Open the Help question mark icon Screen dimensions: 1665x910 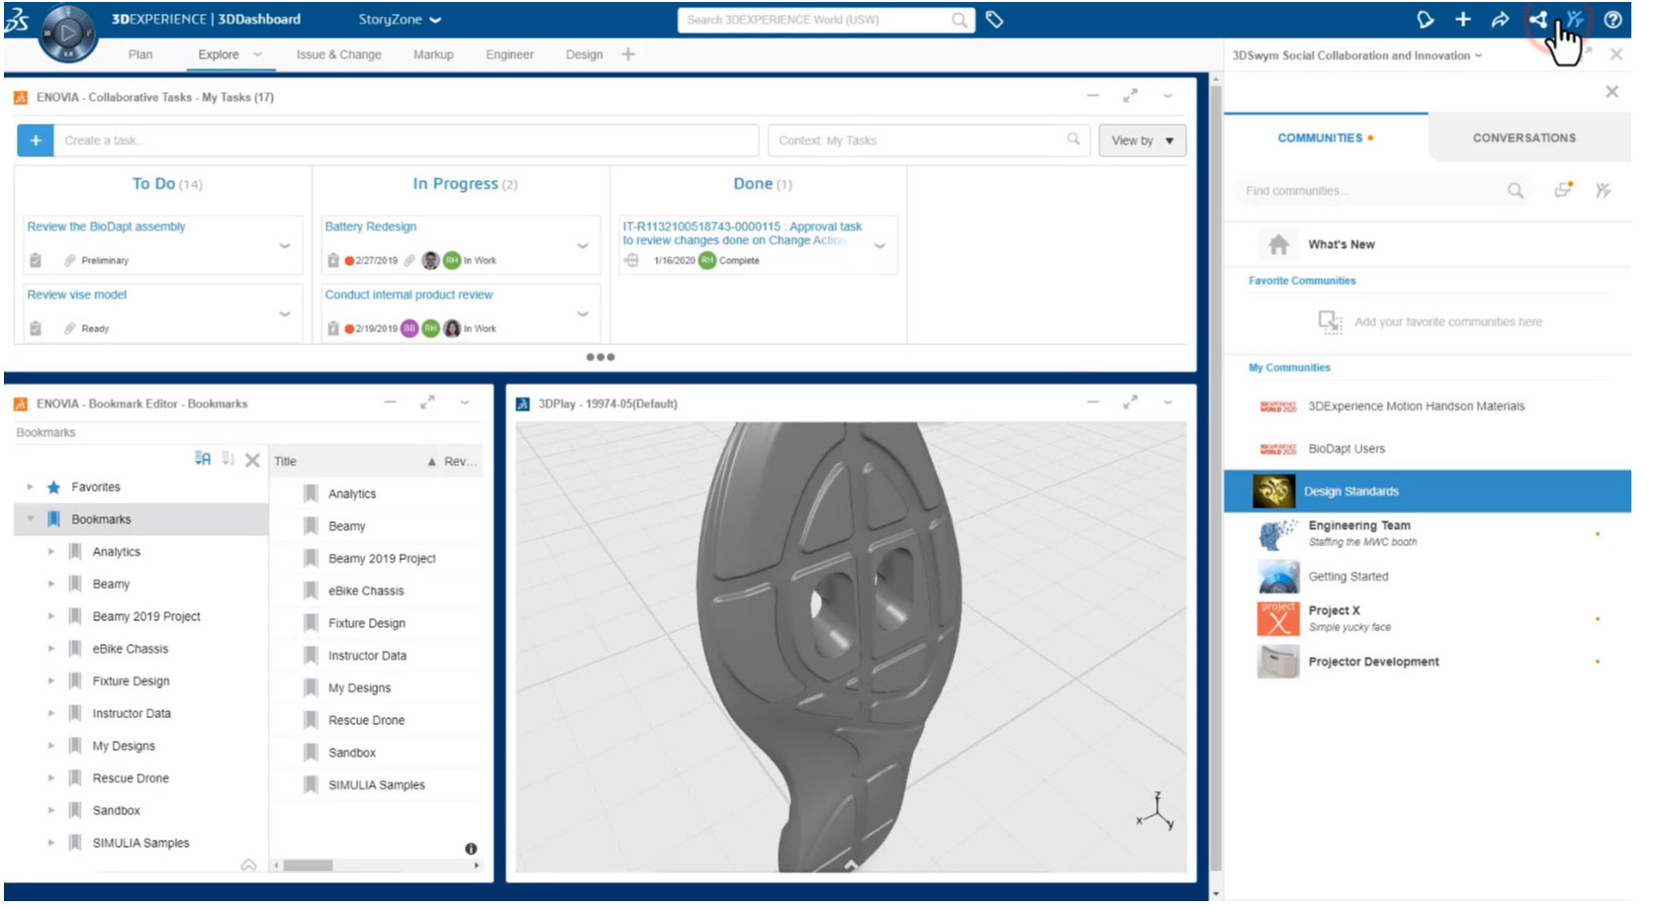(x=1613, y=20)
